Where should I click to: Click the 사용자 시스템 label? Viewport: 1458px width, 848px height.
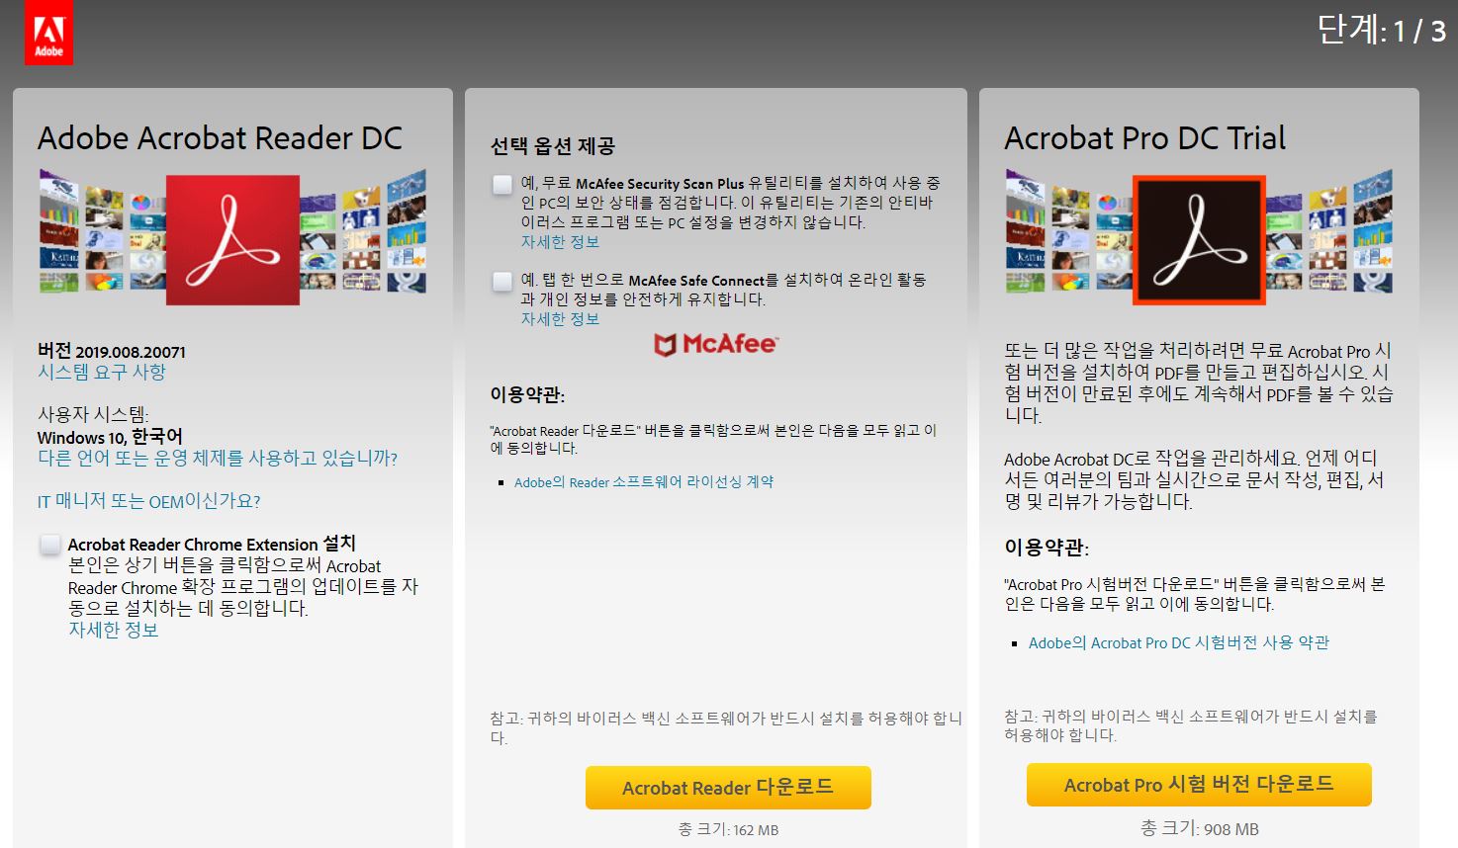click(x=93, y=415)
